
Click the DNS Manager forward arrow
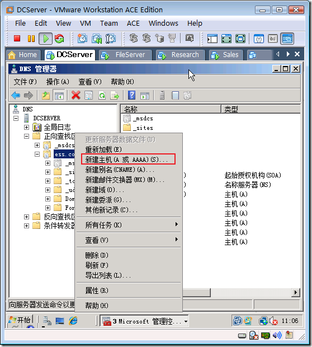click(29, 96)
